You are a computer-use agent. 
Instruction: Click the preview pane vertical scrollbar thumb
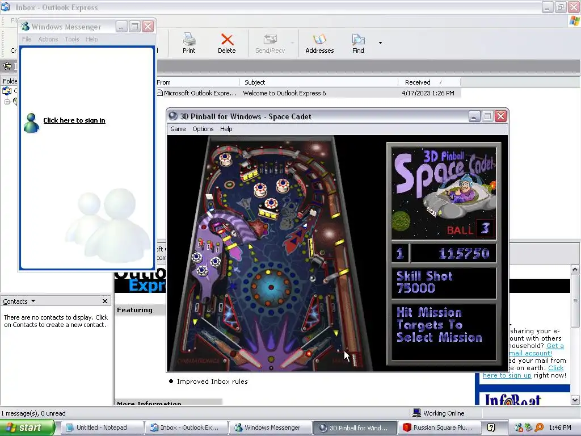(x=575, y=301)
